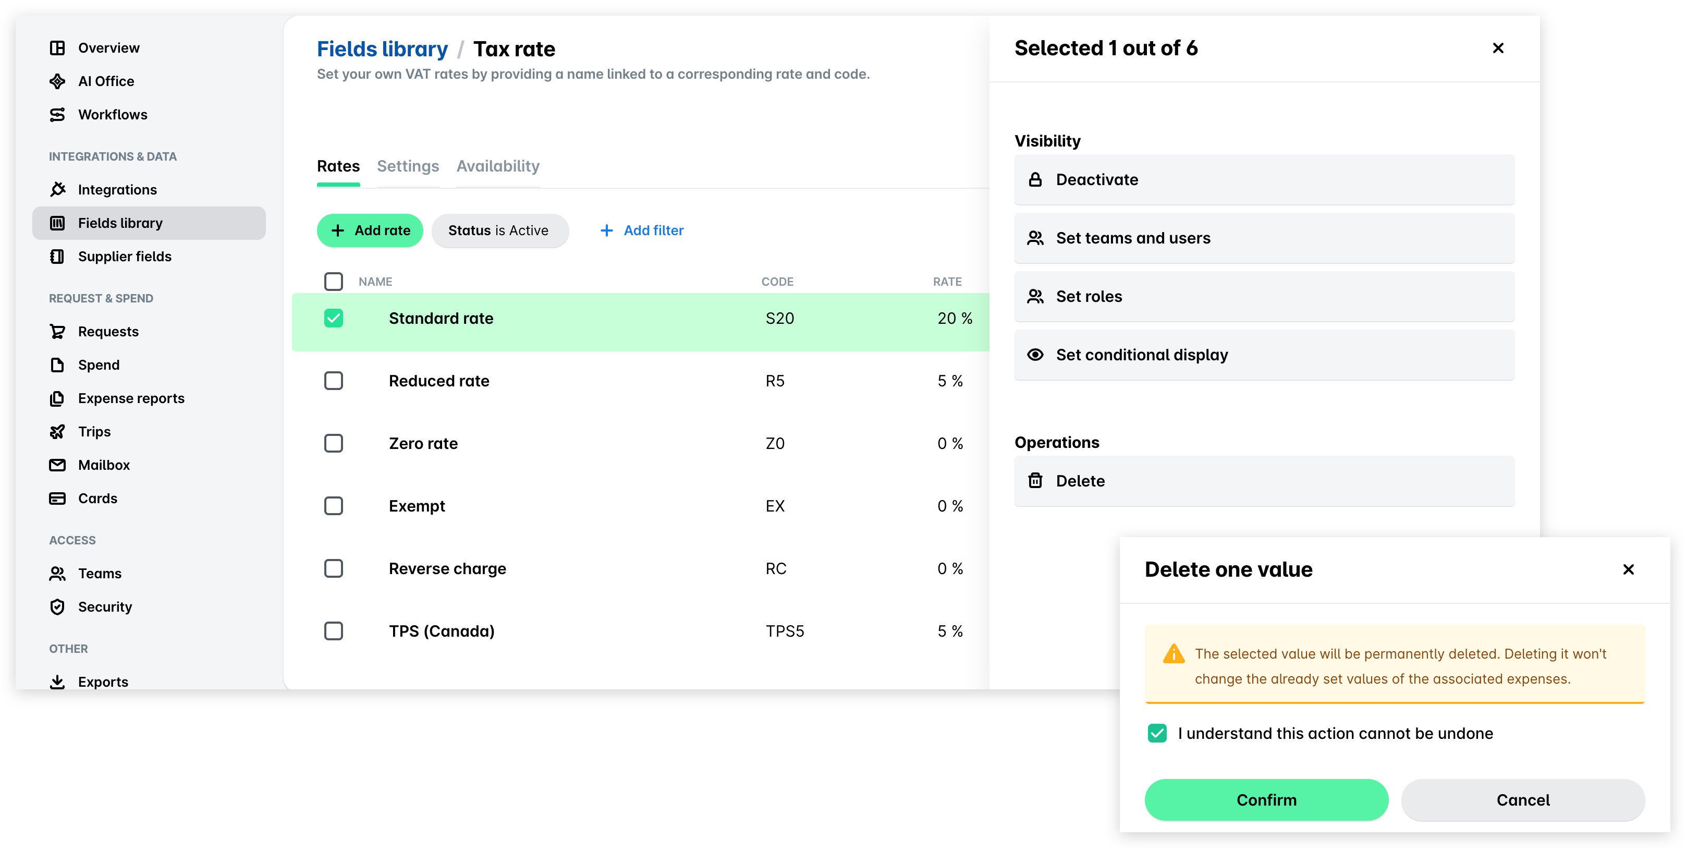Close the Delete one value dialog
The width and height of the screenshot is (1686, 851).
[x=1629, y=569]
